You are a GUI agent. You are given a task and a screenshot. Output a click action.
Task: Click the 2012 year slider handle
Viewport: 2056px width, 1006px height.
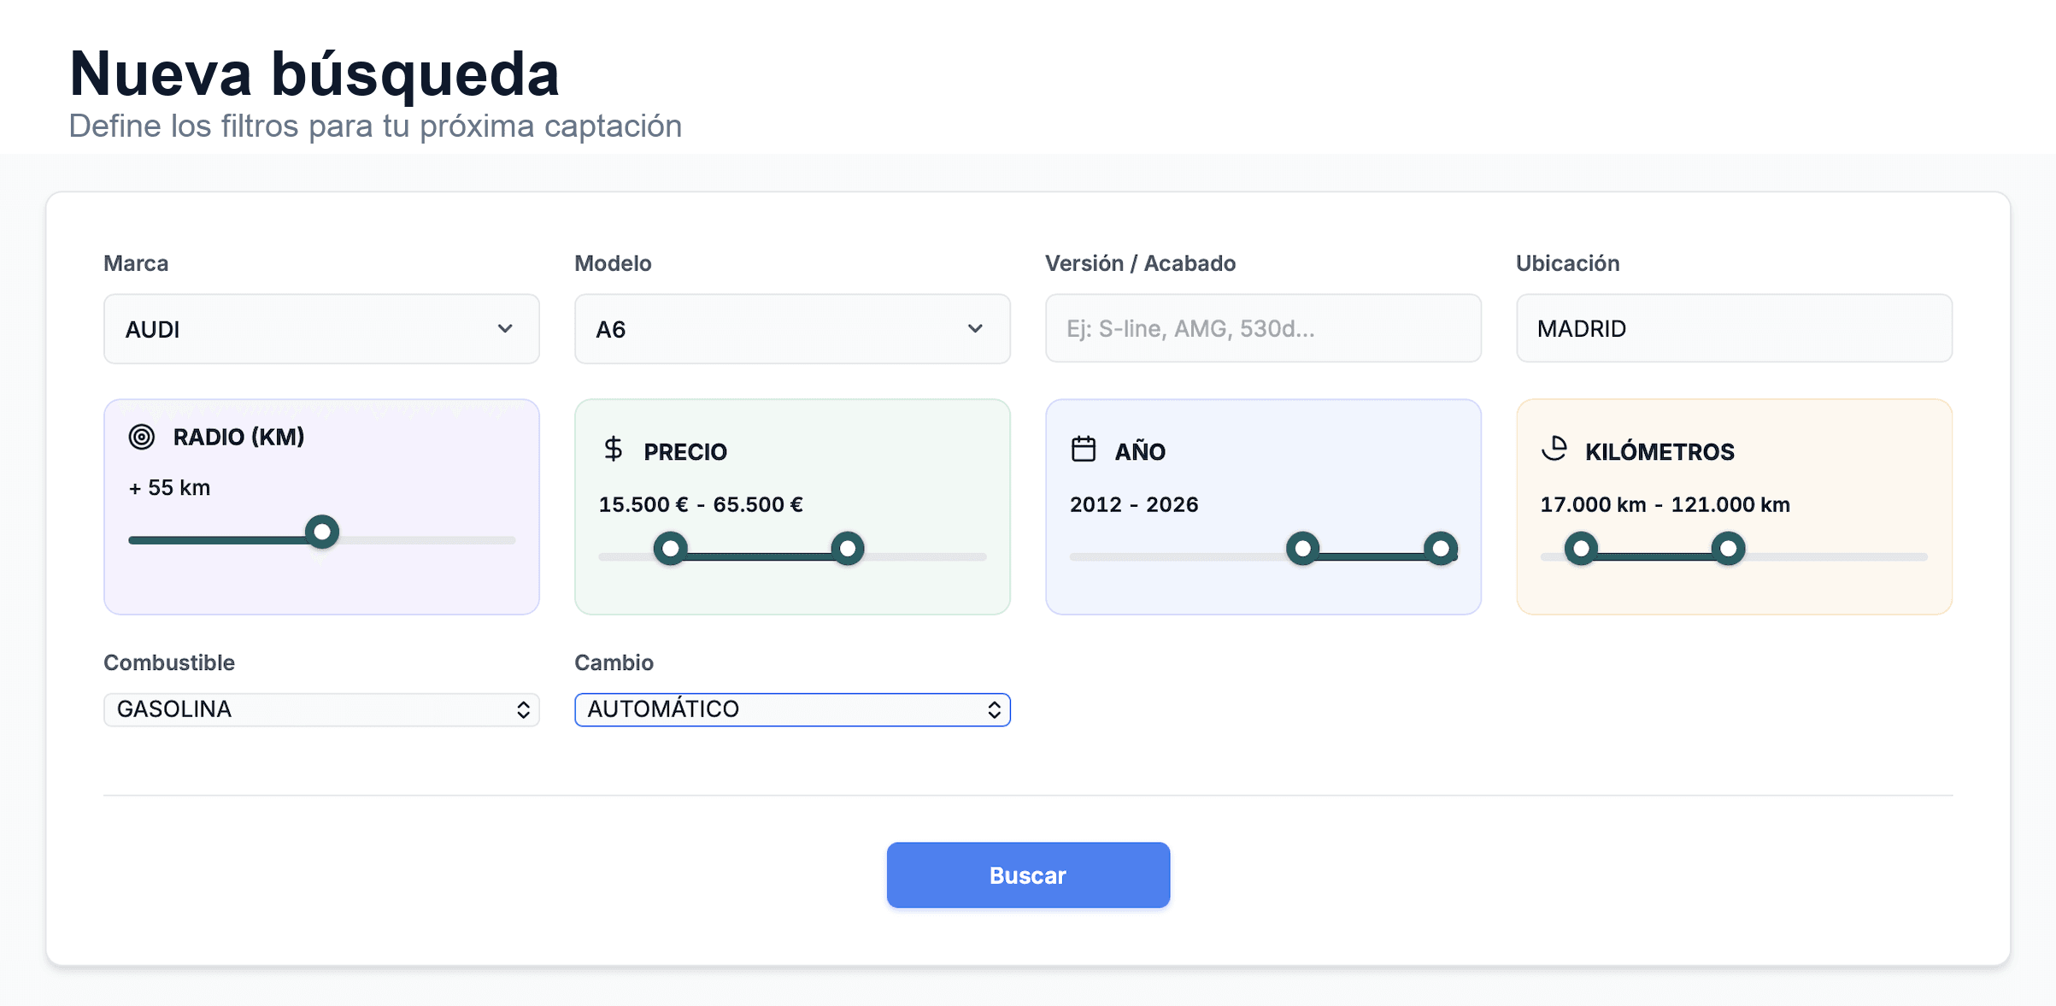(1302, 548)
